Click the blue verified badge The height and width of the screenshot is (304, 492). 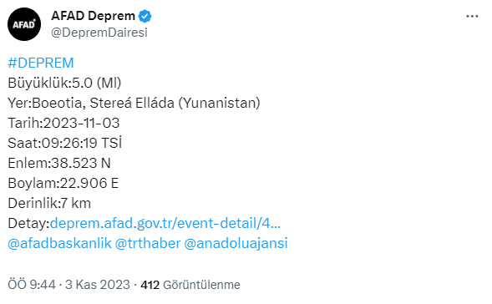click(145, 17)
